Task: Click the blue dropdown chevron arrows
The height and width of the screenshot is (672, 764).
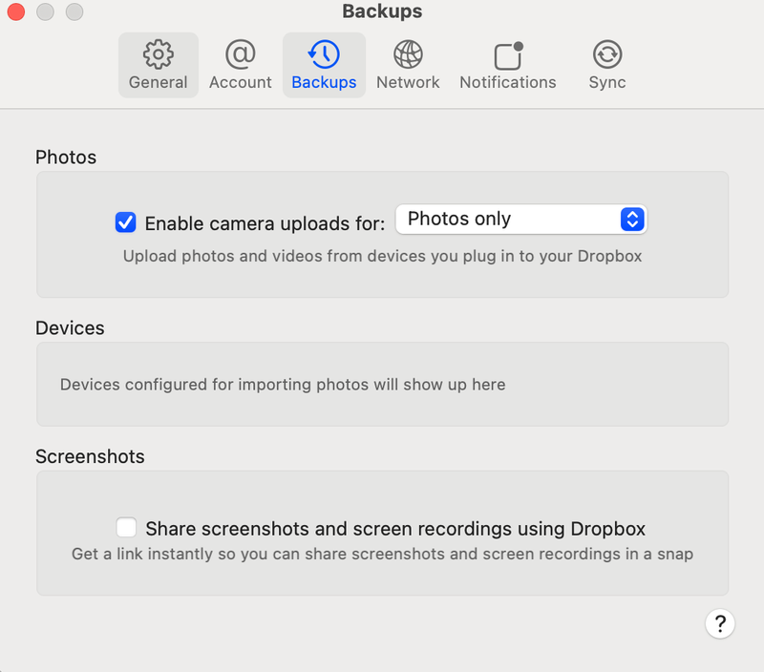Action: [x=632, y=220]
